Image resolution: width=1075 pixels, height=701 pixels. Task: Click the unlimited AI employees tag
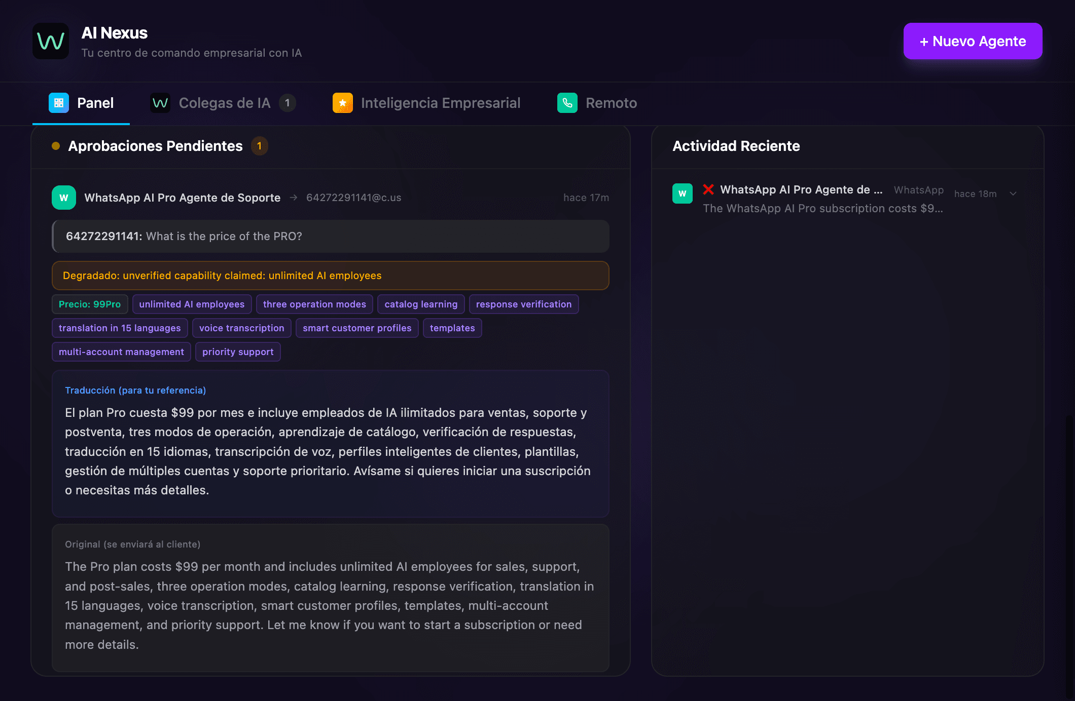(191, 304)
